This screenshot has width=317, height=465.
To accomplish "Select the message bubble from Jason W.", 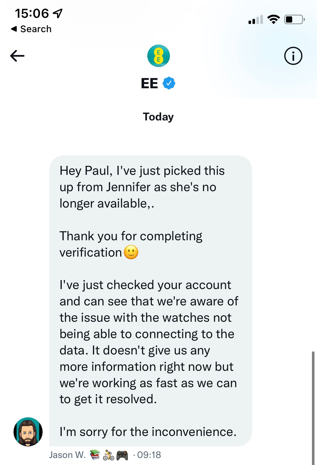I will click(150, 301).
